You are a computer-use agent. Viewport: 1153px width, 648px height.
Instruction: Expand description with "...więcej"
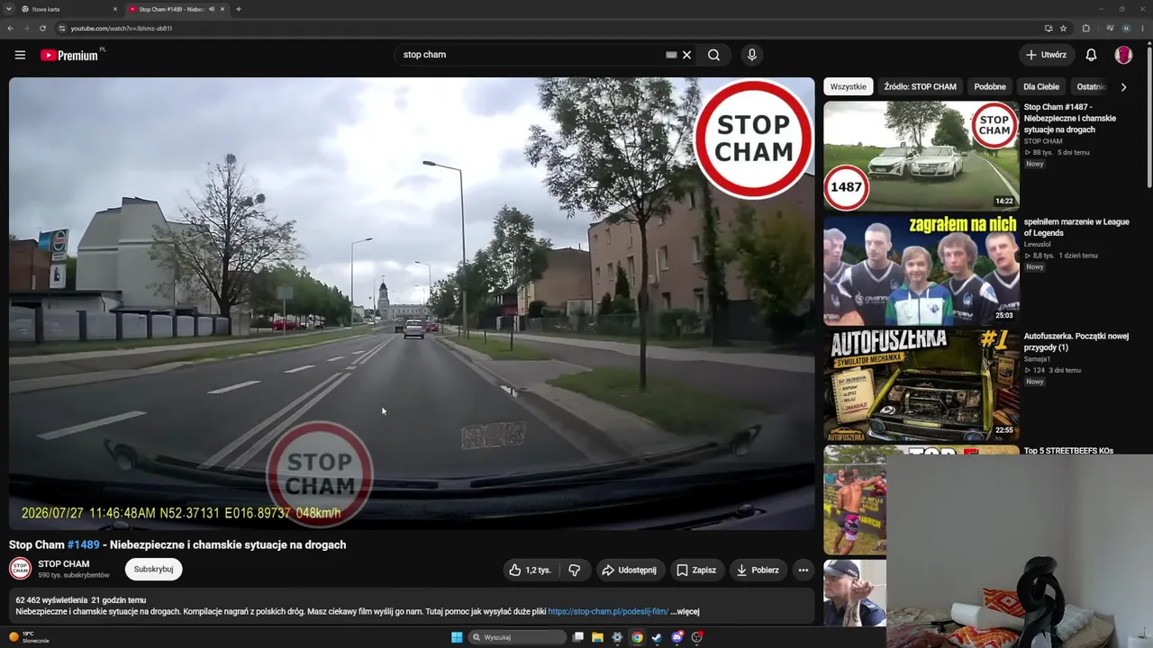point(685,612)
